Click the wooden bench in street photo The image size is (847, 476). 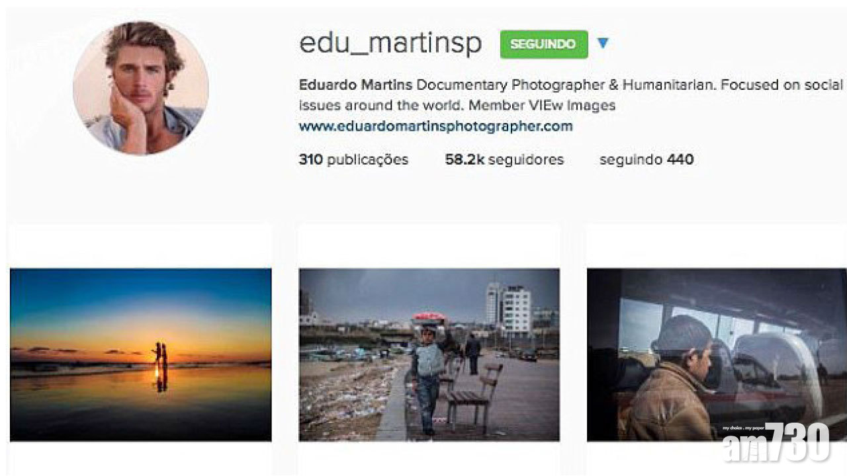[474, 397]
